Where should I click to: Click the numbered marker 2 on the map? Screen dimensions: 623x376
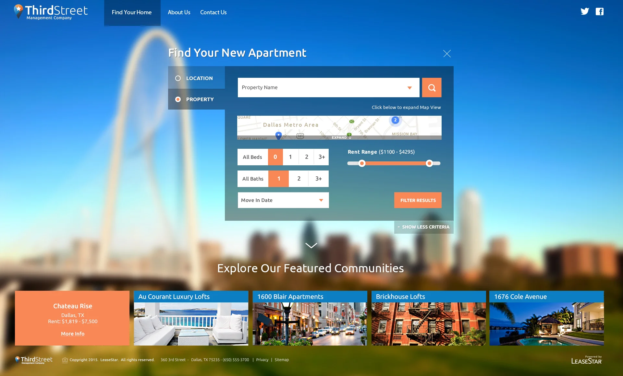[395, 120]
